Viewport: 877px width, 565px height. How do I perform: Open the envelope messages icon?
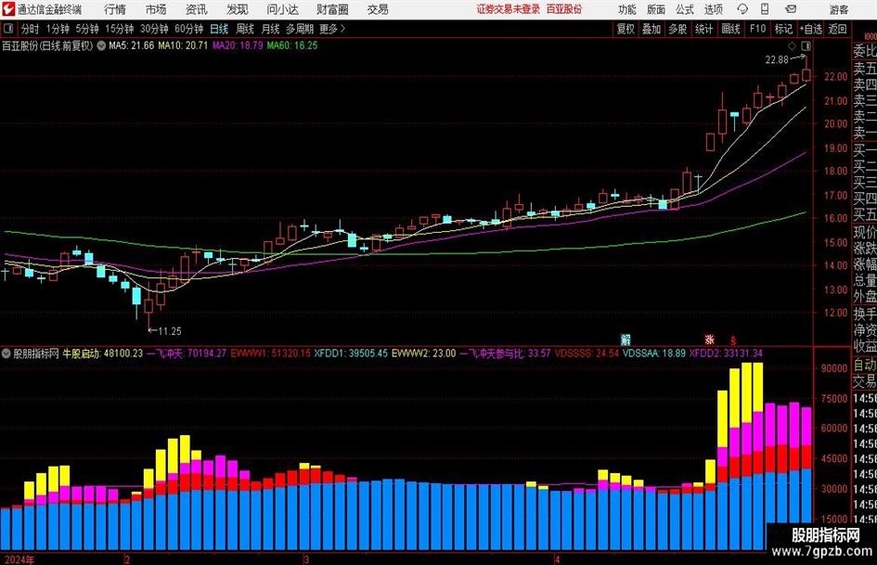point(791,9)
